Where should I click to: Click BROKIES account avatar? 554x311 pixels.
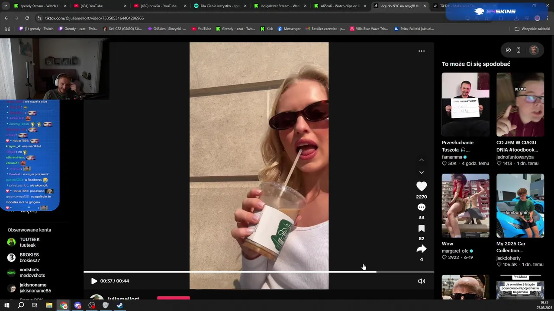coord(12,257)
